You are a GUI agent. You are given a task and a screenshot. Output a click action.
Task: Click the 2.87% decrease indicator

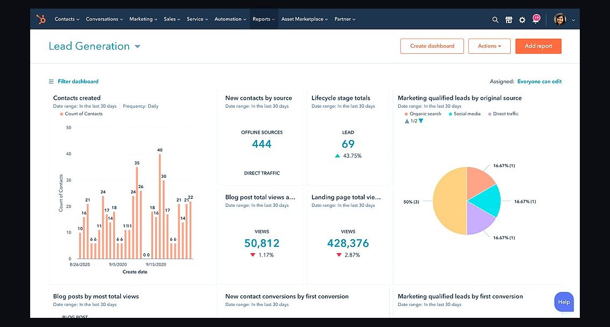pos(348,255)
